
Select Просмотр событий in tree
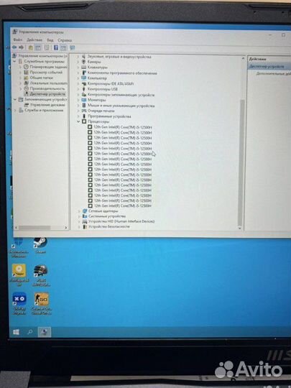coord(46,73)
